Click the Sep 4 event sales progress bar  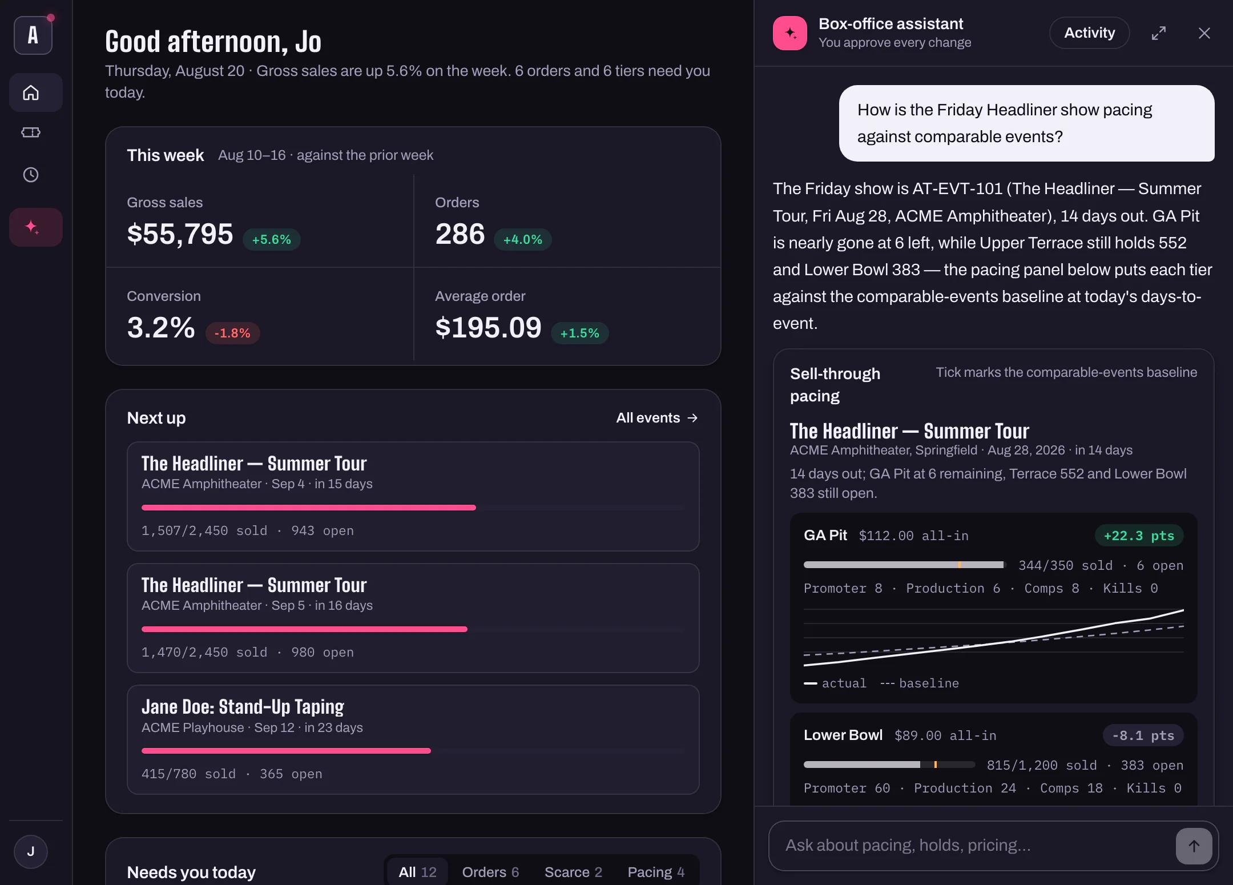413,508
